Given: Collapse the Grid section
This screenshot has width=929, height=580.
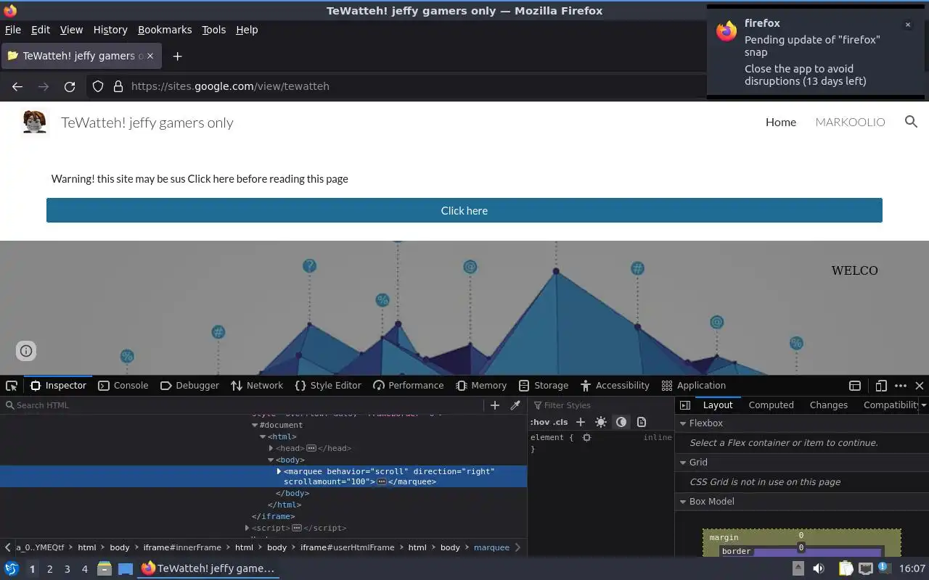Looking at the screenshot, I should [683, 463].
